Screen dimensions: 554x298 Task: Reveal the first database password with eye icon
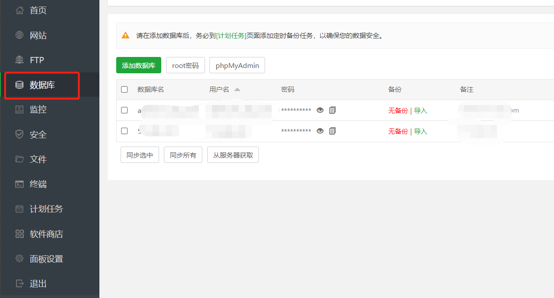[x=320, y=110]
